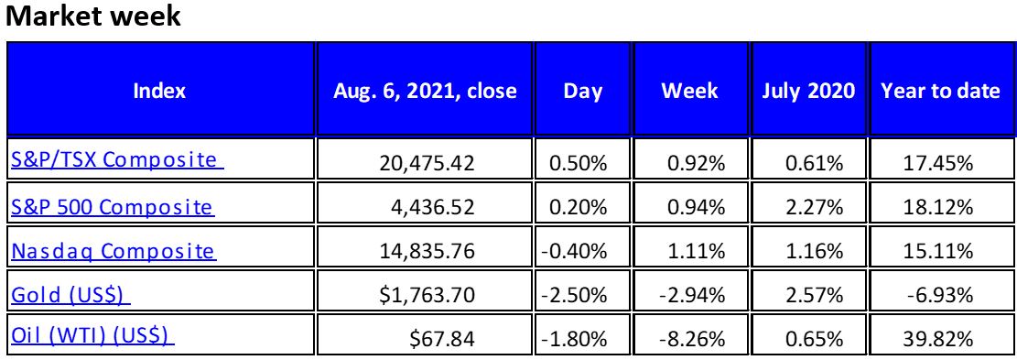Click the July 2020 column header
1017x360 pixels.
click(x=808, y=90)
